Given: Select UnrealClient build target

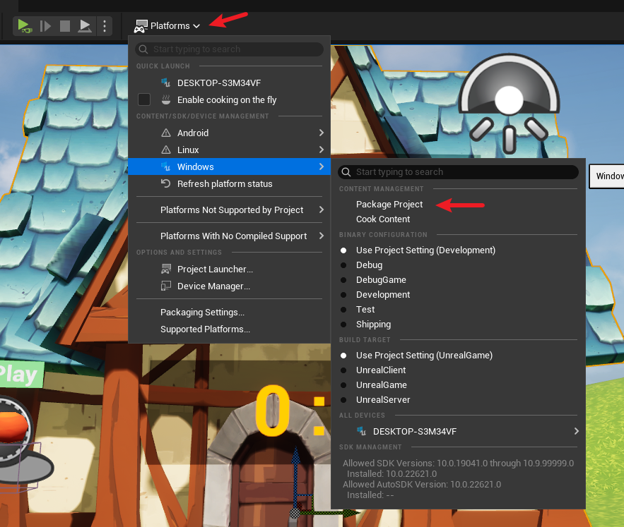Looking at the screenshot, I should click(x=458, y=370).
